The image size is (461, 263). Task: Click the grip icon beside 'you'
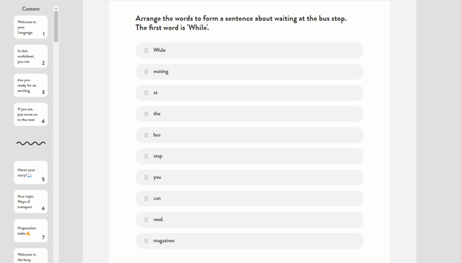(x=146, y=177)
